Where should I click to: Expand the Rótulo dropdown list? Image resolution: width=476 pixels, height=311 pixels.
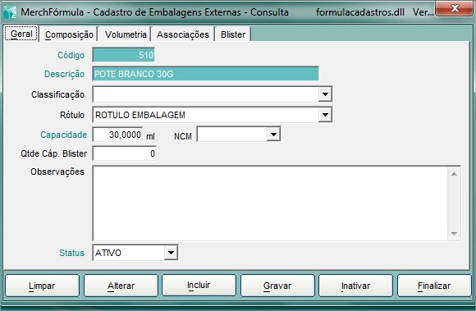tap(325, 115)
